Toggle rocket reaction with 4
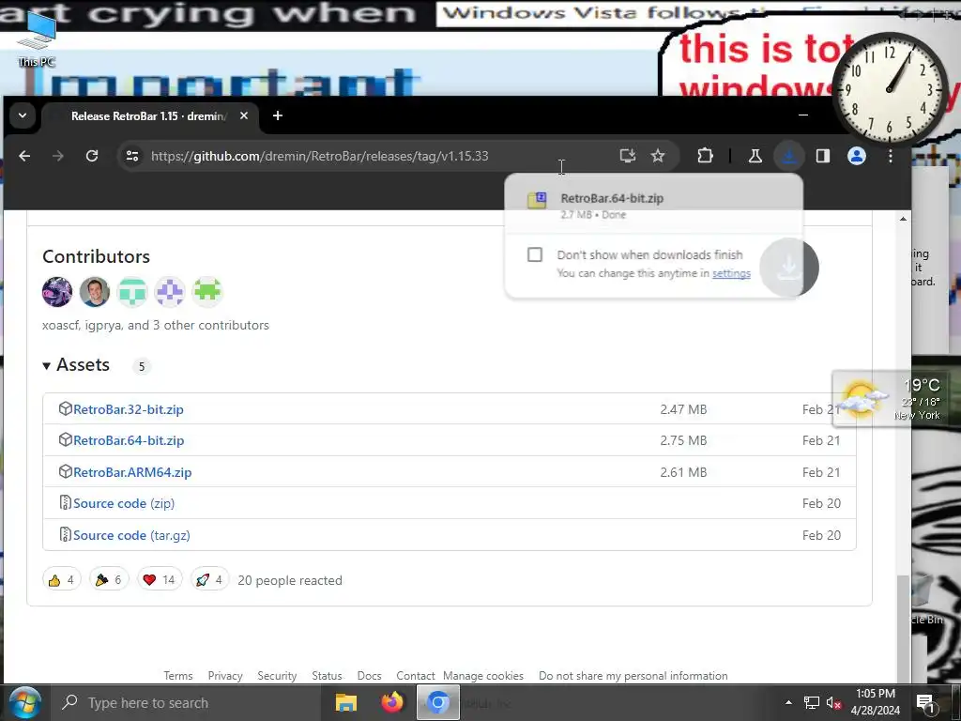 (209, 579)
